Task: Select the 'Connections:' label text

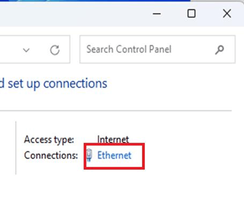Action: 51,155
